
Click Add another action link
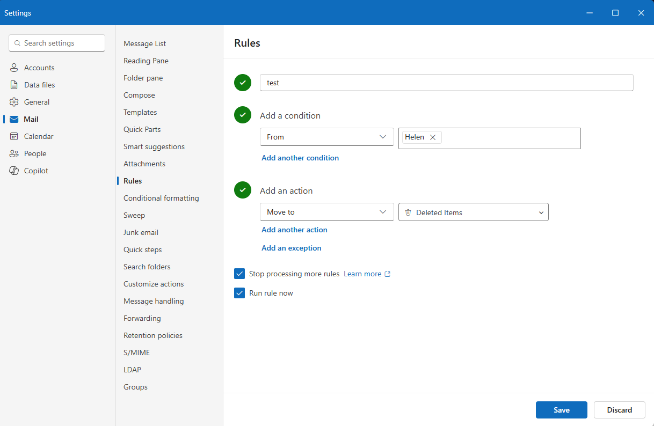pyautogui.click(x=294, y=230)
